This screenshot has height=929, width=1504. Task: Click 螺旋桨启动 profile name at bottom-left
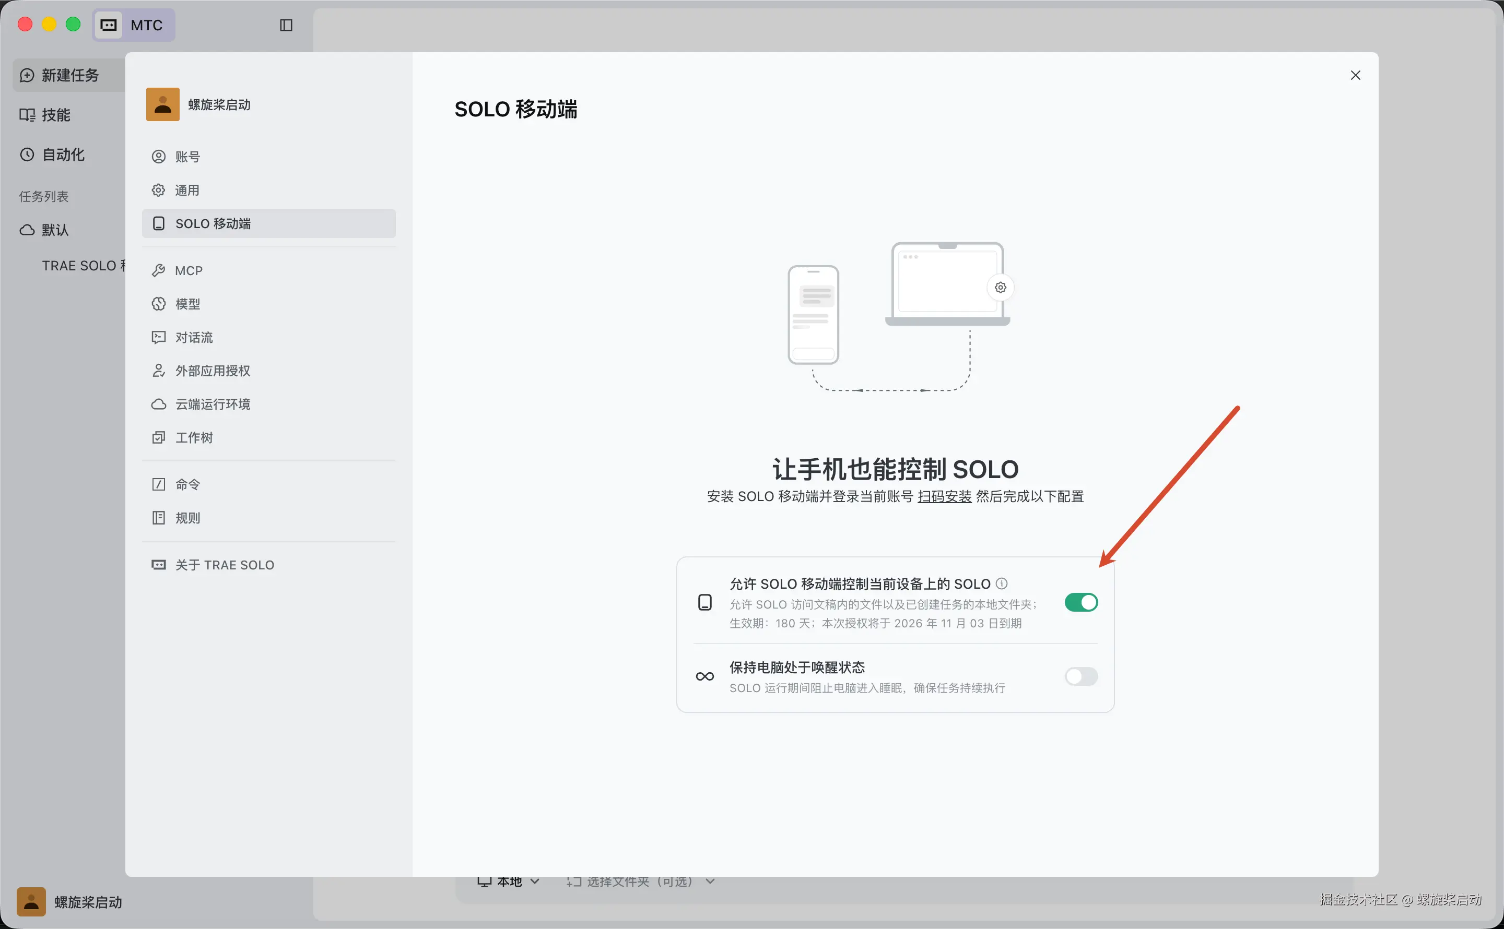[88, 902]
